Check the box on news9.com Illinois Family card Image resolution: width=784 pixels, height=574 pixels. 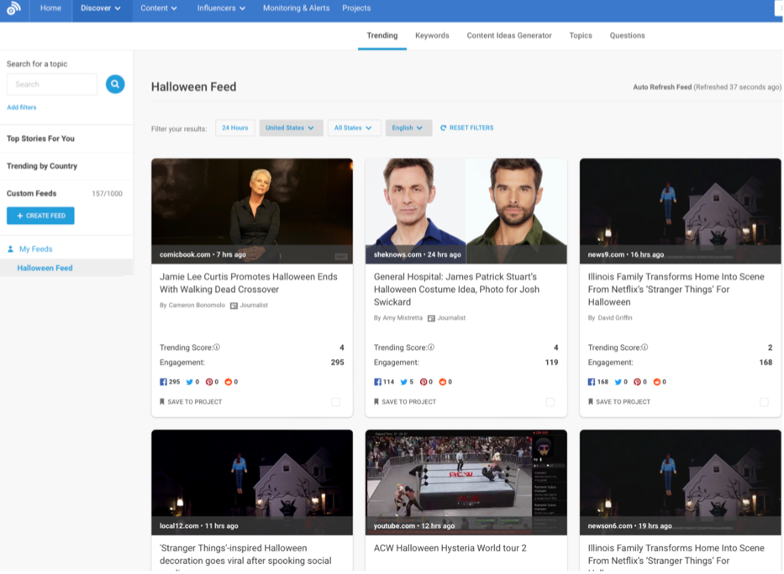coord(764,402)
